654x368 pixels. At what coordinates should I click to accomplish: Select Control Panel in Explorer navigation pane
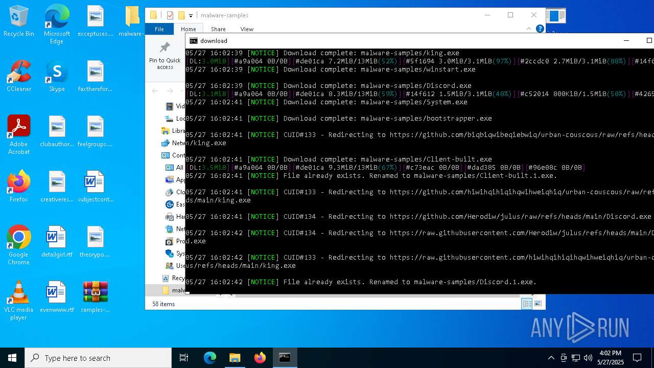pyautogui.click(x=173, y=155)
